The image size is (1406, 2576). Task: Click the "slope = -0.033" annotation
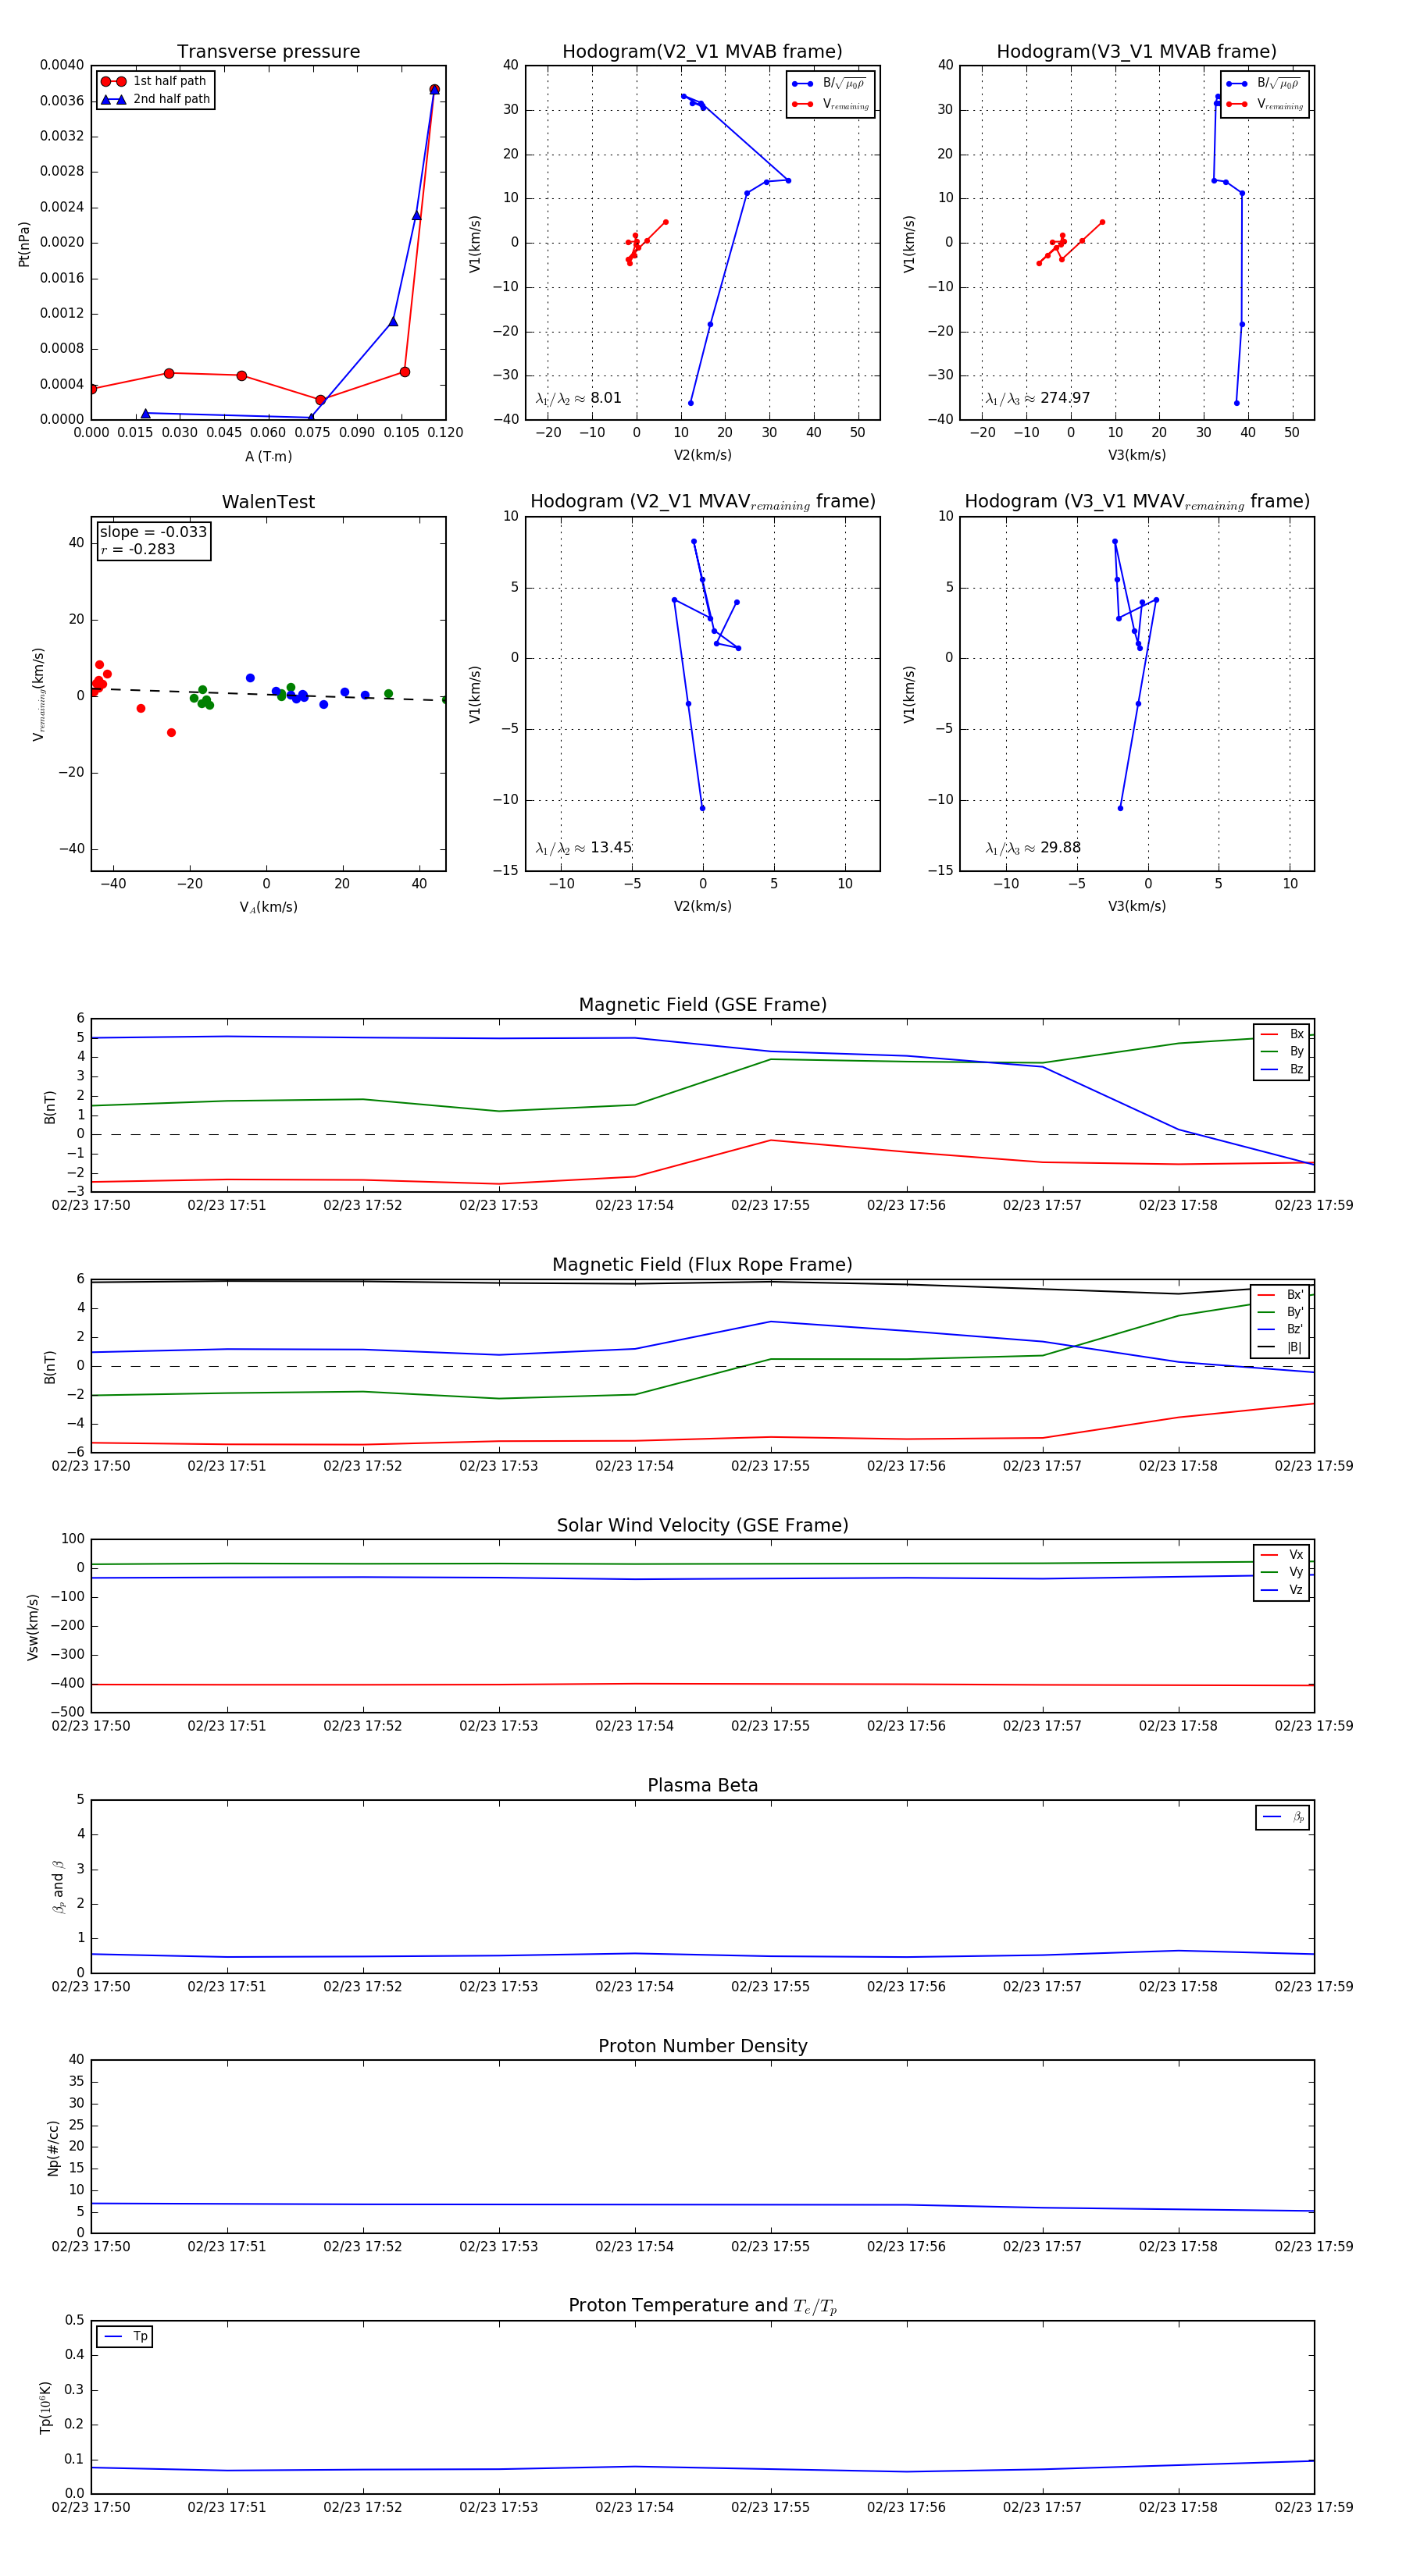point(153,532)
